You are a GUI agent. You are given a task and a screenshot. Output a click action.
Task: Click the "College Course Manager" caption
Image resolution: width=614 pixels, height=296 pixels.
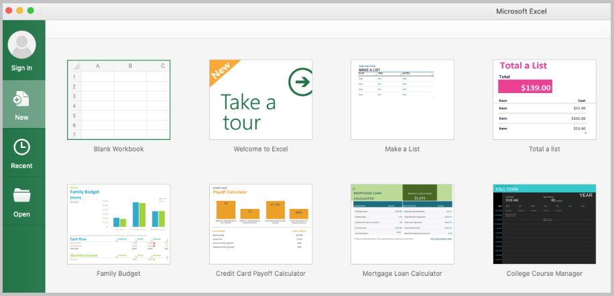pyautogui.click(x=544, y=273)
